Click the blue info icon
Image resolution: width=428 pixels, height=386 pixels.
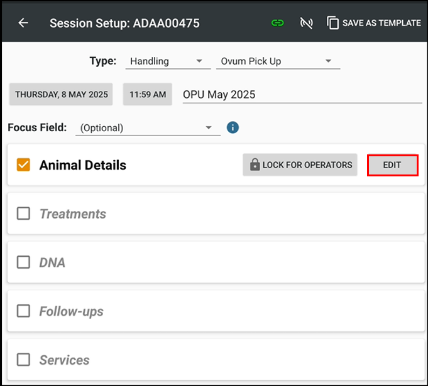pyautogui.click(x=233, y=127)
